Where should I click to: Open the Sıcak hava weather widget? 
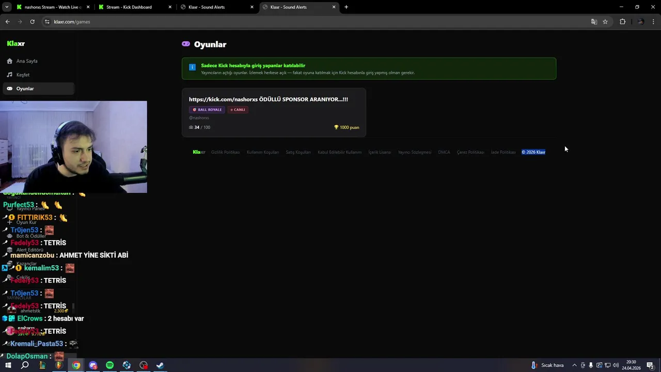(547, 365)
